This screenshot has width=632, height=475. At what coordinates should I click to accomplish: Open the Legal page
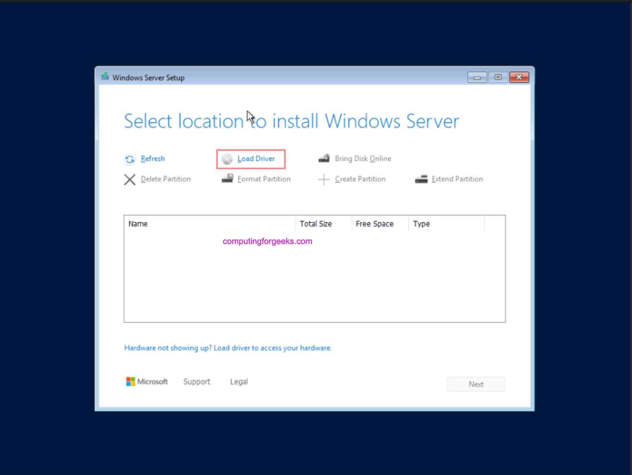click(x=239, y=381)
